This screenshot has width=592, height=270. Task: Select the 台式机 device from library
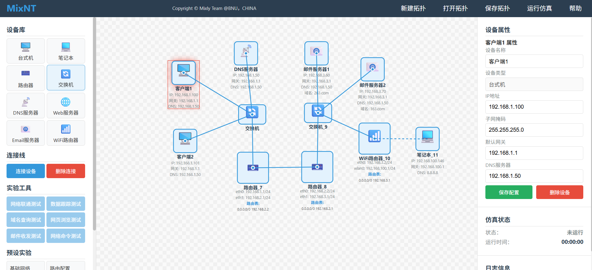click(x=26, y=51)
